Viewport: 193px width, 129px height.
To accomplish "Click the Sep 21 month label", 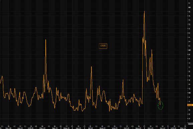I will tap(115, 128).
